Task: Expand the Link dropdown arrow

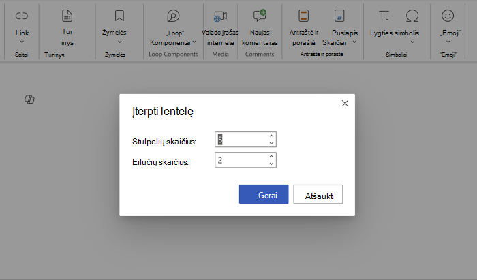Action: (x=22, y=42)
